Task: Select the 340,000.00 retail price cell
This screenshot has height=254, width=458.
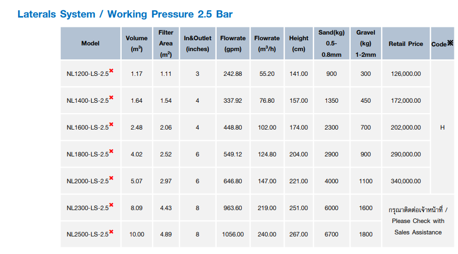Action: point(406,181)
